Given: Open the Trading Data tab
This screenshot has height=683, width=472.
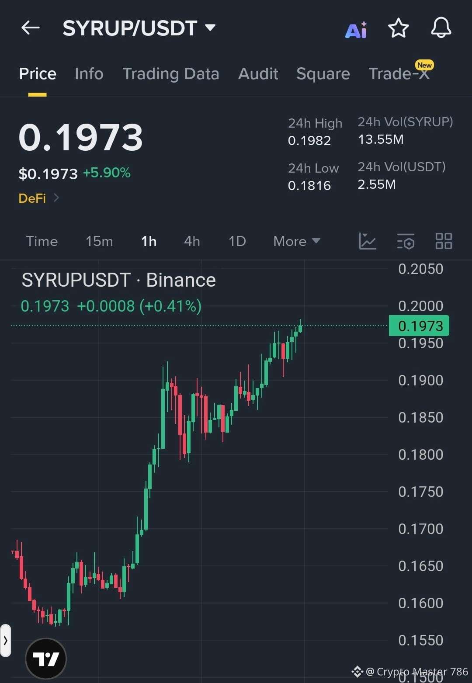Looking at the screenshot, I should coord(171,74).
